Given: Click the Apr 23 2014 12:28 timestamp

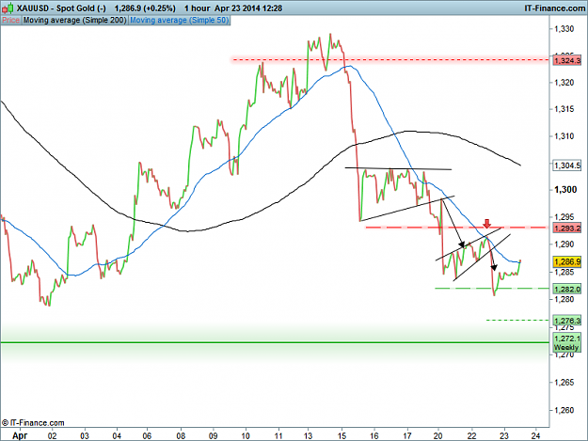Looking at the screenshot, I should (248, 8).
